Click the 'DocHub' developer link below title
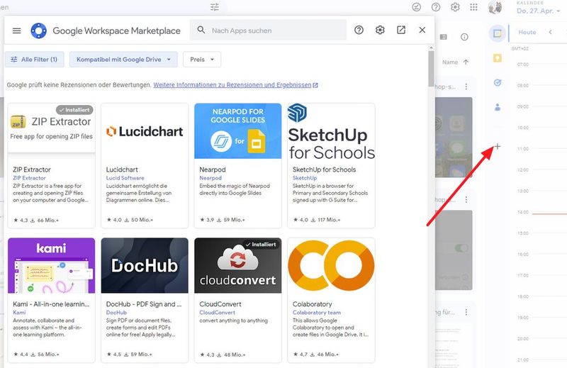Image resolution: width=567 pixels, height=368 pixels. click(116, 313)
